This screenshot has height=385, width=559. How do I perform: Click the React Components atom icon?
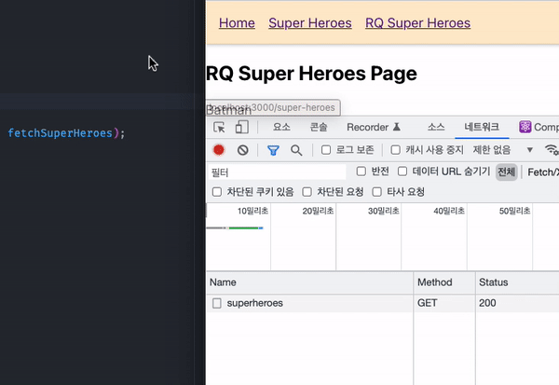point(525,127)
